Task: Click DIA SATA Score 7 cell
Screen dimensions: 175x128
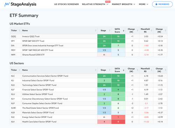Action: (x=118, y=46)
